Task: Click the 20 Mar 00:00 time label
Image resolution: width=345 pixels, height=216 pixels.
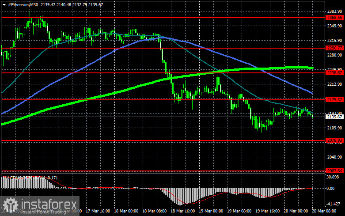Action: coord(296,211)
